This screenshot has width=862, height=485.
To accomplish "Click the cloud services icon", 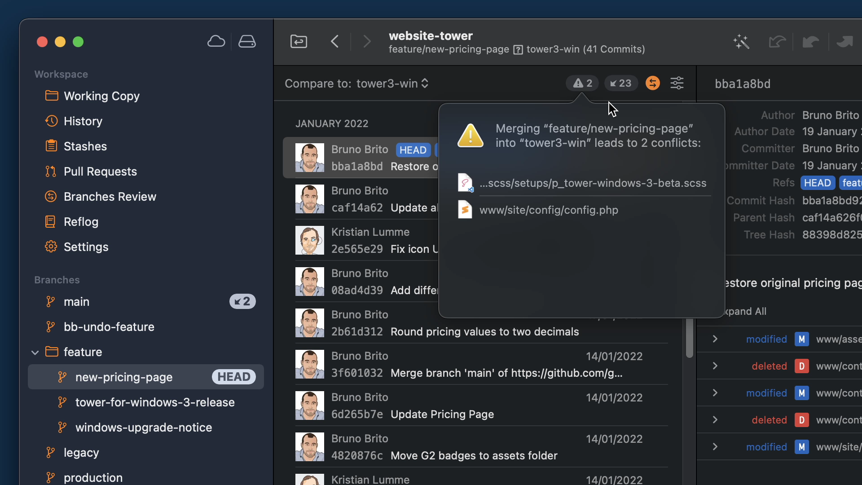I will [x=216, y=41].
